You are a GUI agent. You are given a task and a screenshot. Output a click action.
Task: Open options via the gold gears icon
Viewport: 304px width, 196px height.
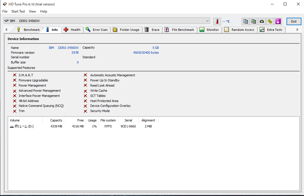[270, 21]
